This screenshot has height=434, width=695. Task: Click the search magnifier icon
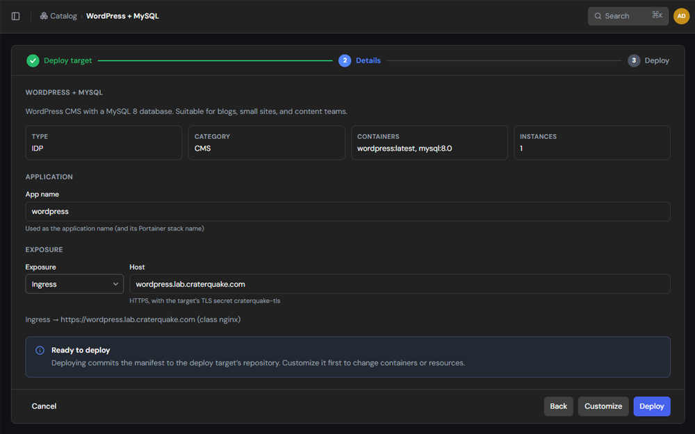coord(598,16)
